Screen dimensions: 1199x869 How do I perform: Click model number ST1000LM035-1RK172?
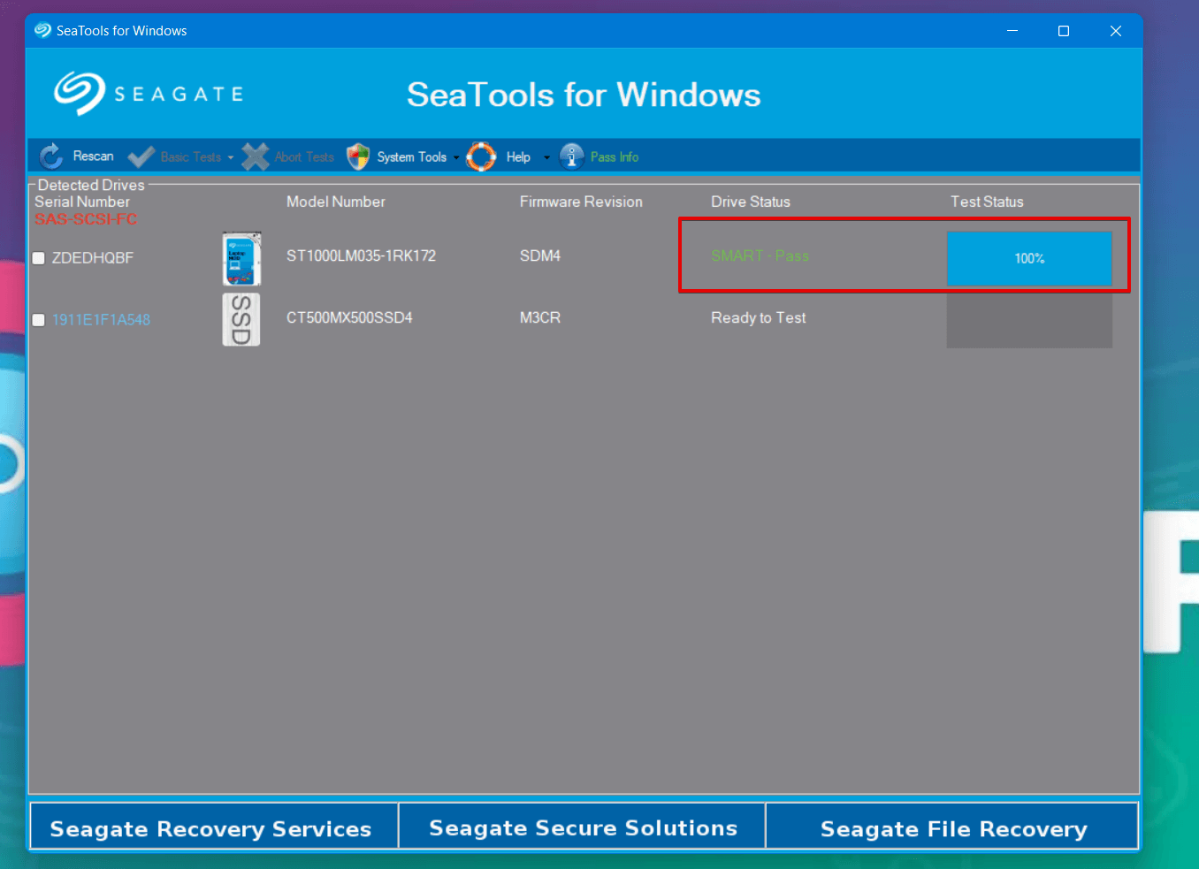click(x=361, y=255)
